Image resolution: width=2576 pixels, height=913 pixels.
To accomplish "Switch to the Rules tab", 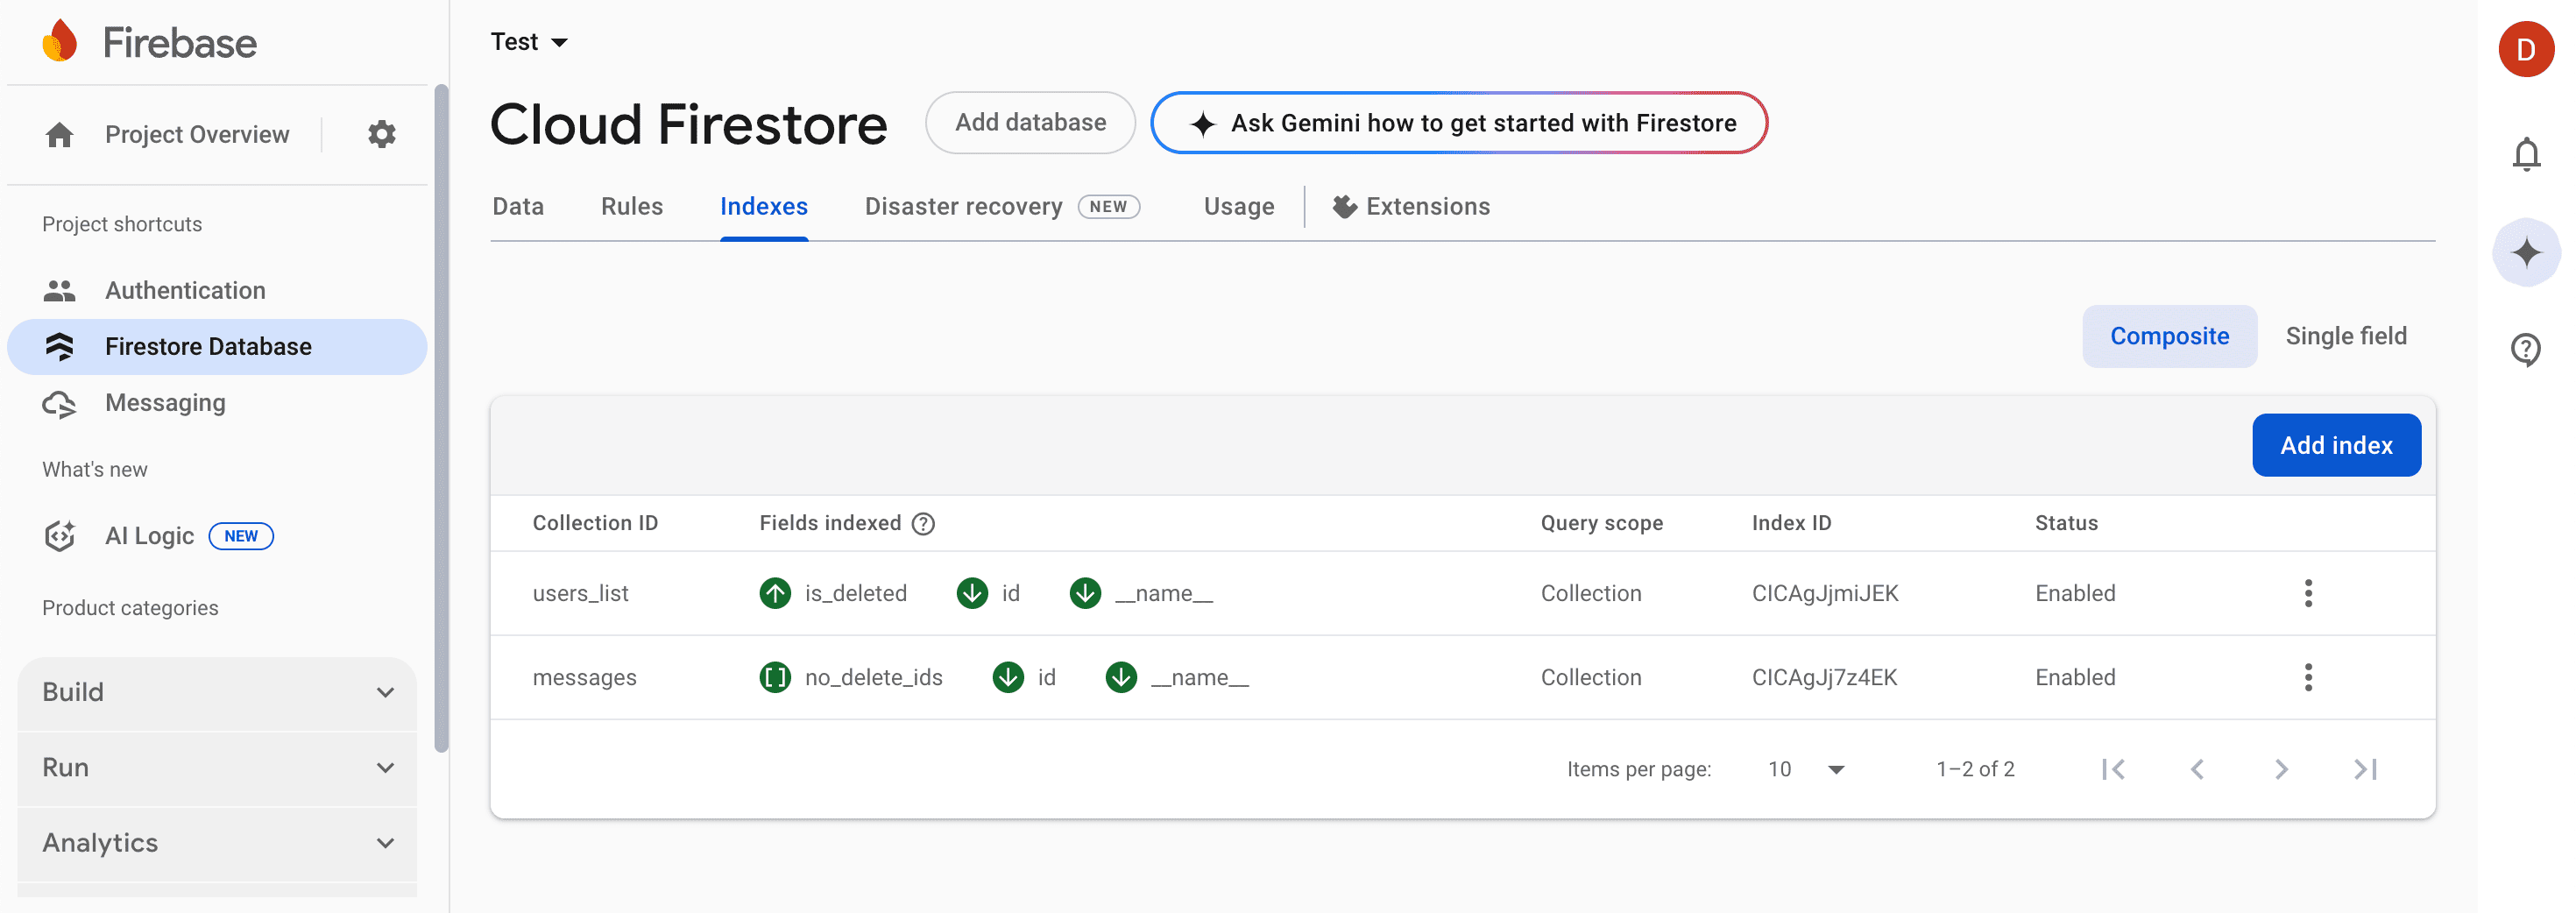I will pos(631,206).
